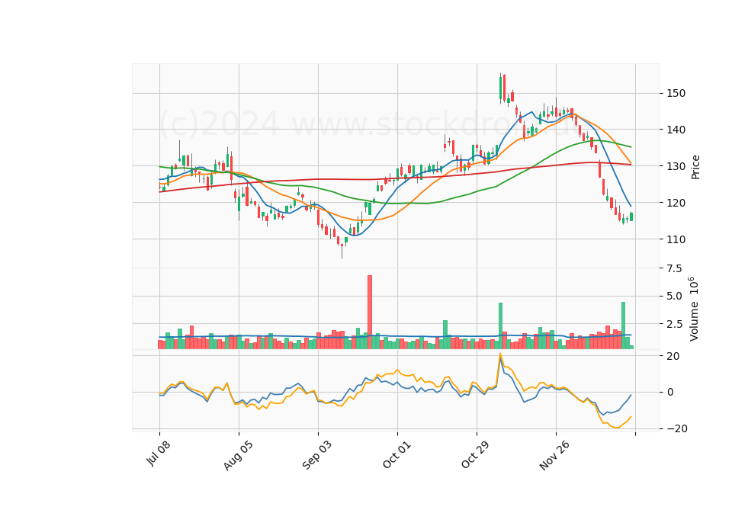Click the indicator spike peak near 20
This screenshot has width=732, height=526.
(x=500, y=353)
